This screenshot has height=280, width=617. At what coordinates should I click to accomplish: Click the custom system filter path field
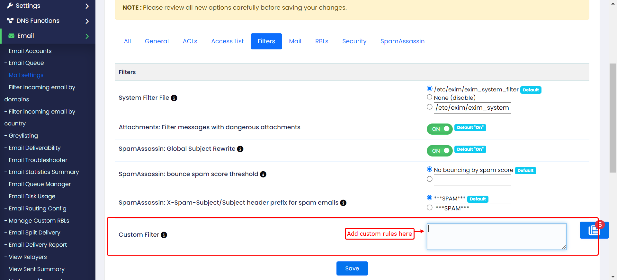(472, 108)
